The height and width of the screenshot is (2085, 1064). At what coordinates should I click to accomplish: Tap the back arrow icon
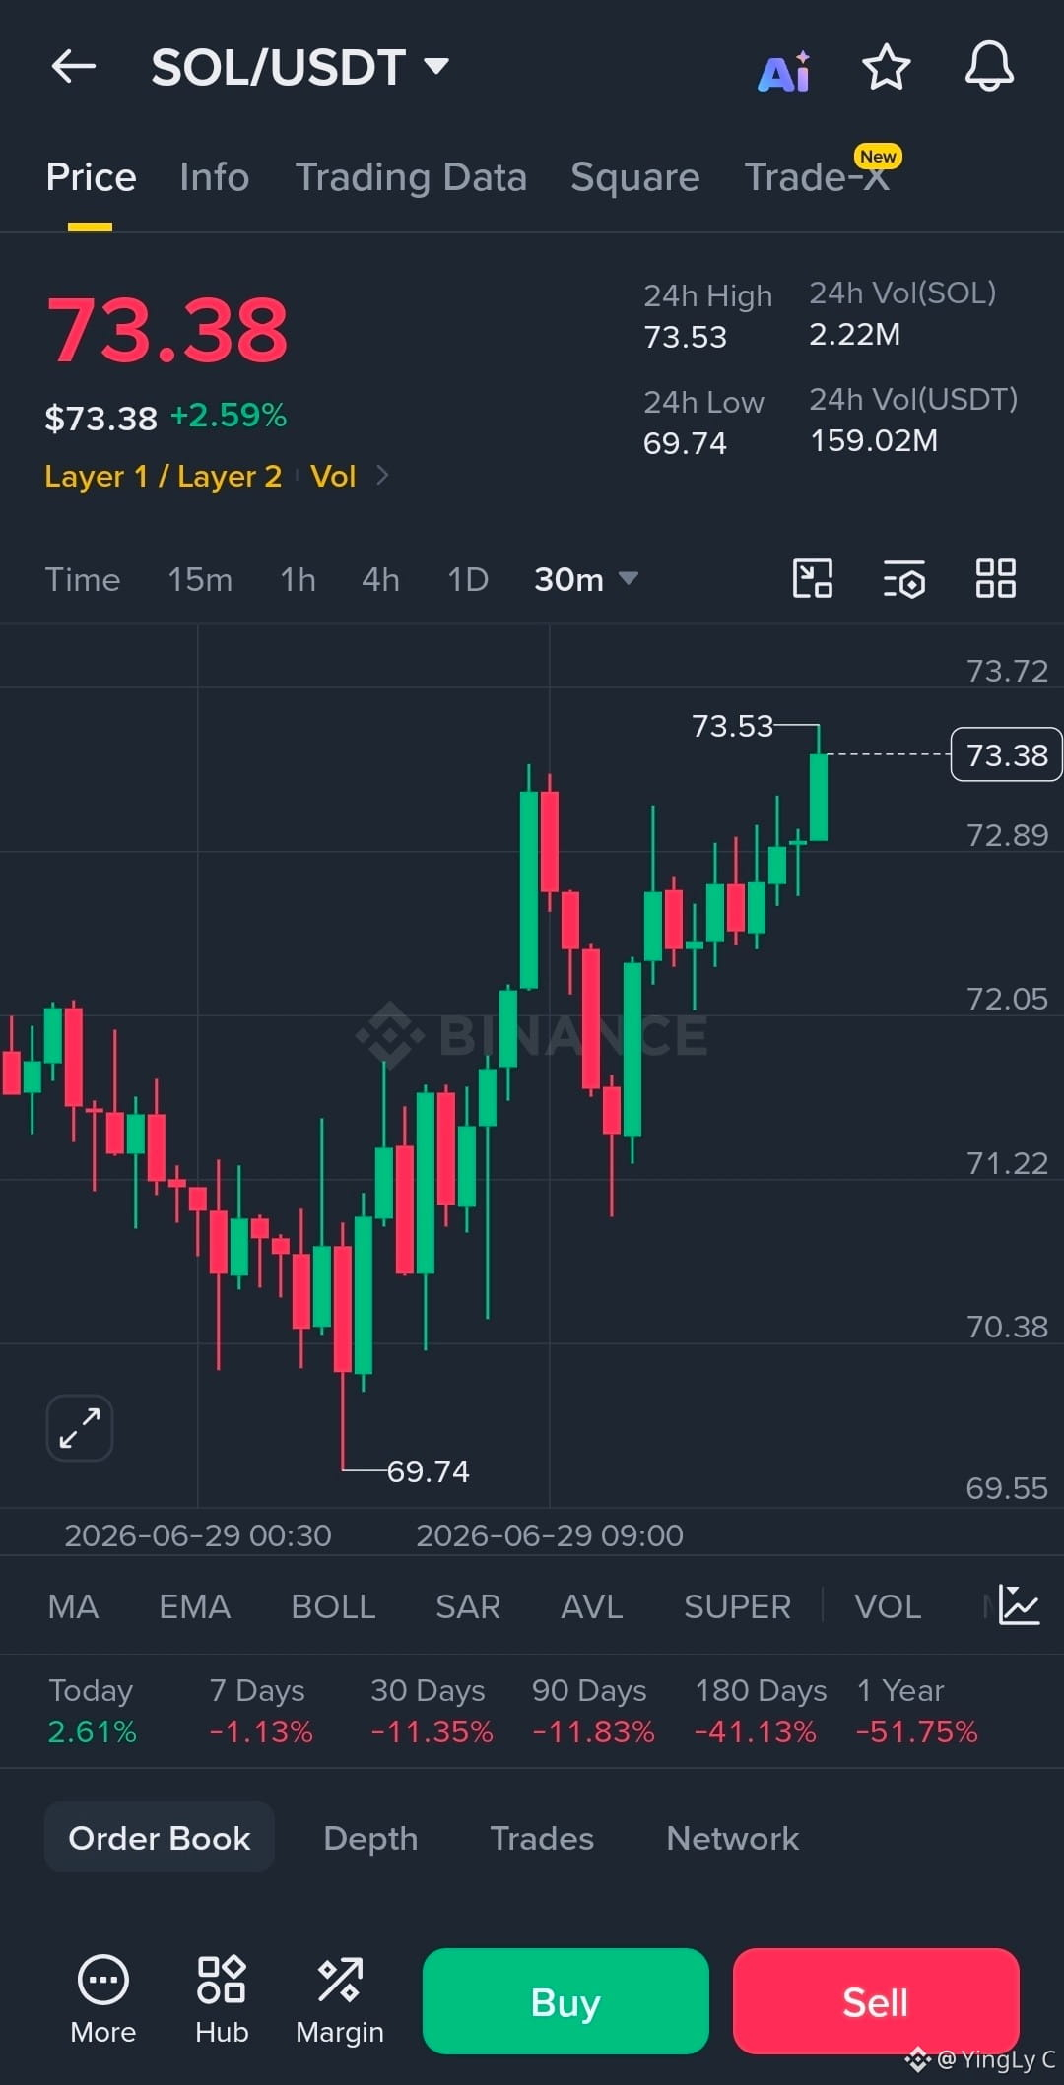pos(74,67)
